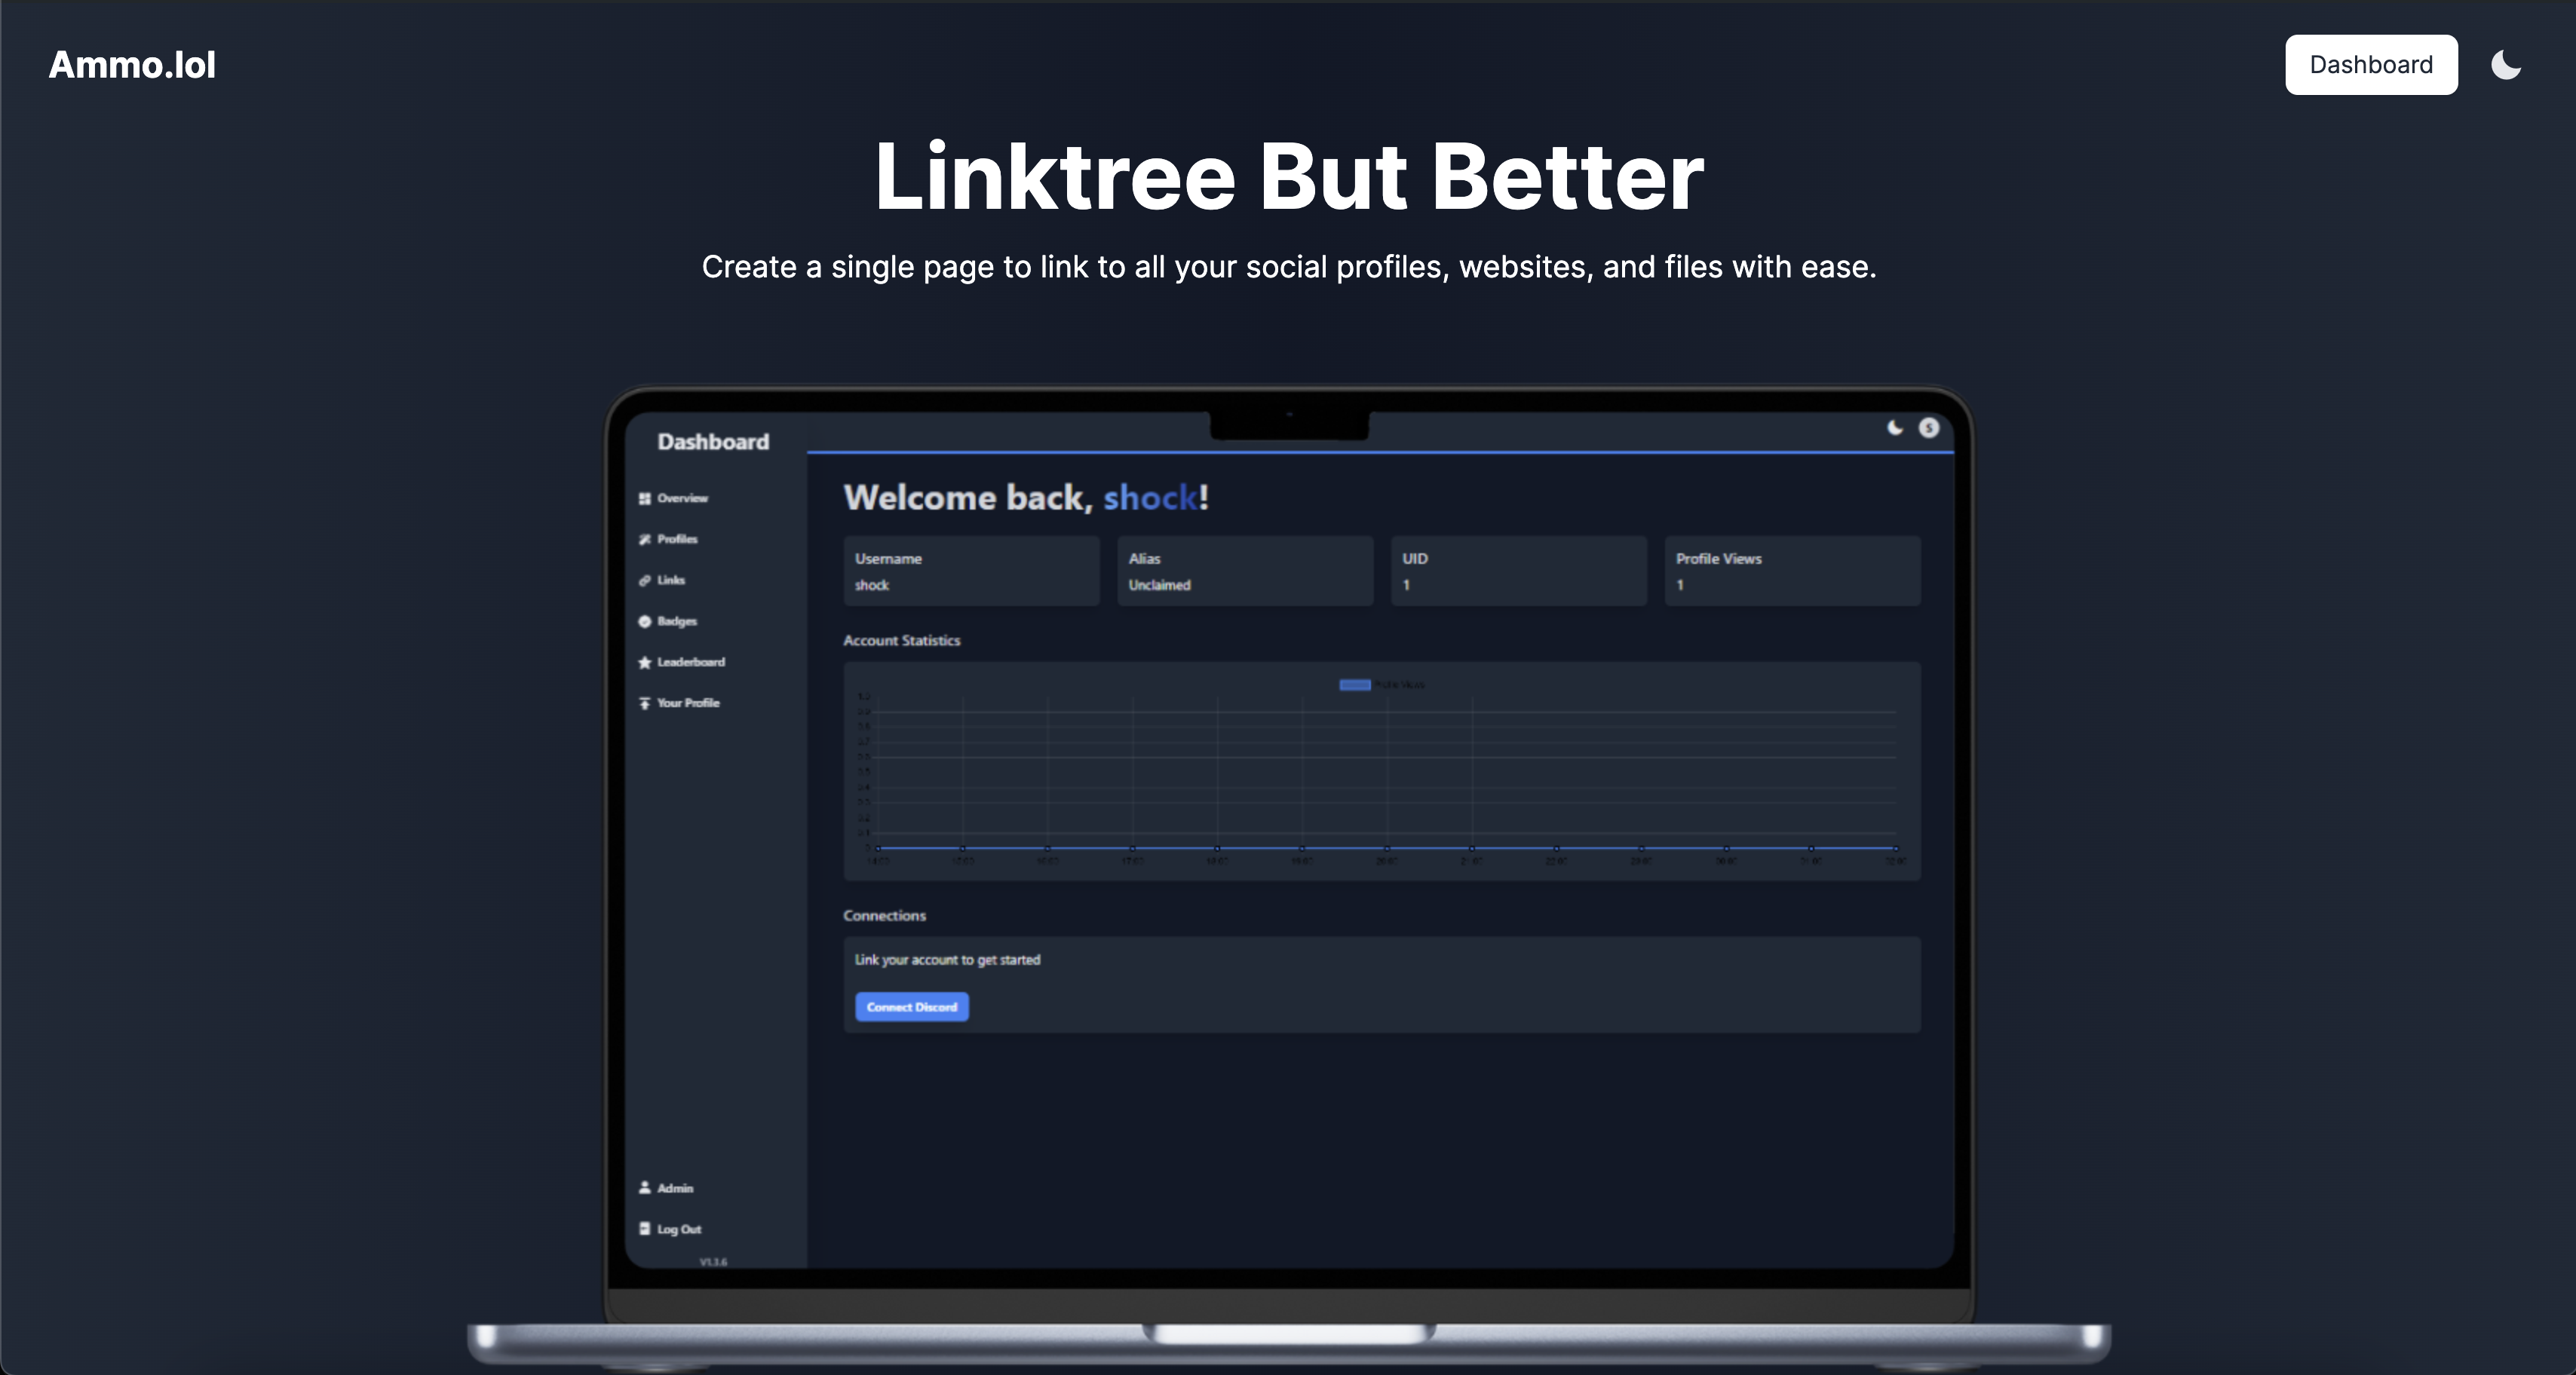The height and width of the screenshot is (1375, 2576).
Task: Click the Badges icon in the sidebar
Action: pyautogui.click(x=644, y=621)
